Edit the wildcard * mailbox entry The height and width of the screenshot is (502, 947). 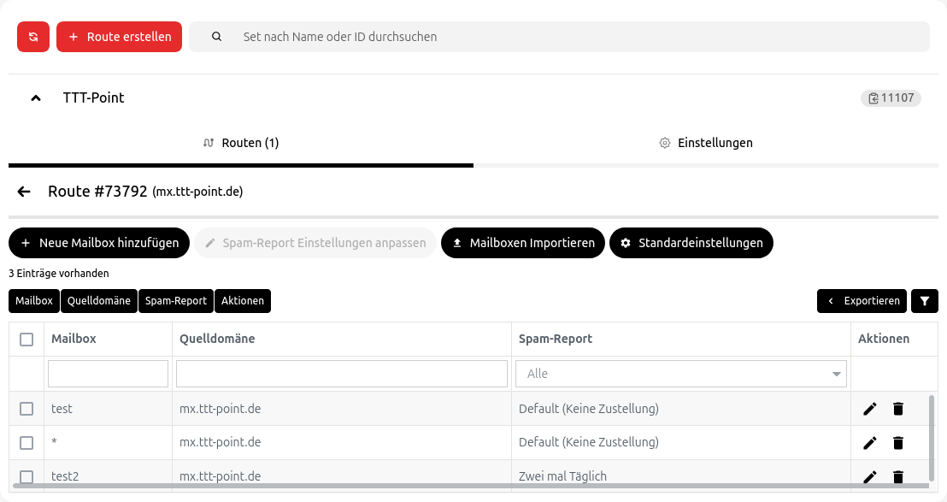(870, 442)
